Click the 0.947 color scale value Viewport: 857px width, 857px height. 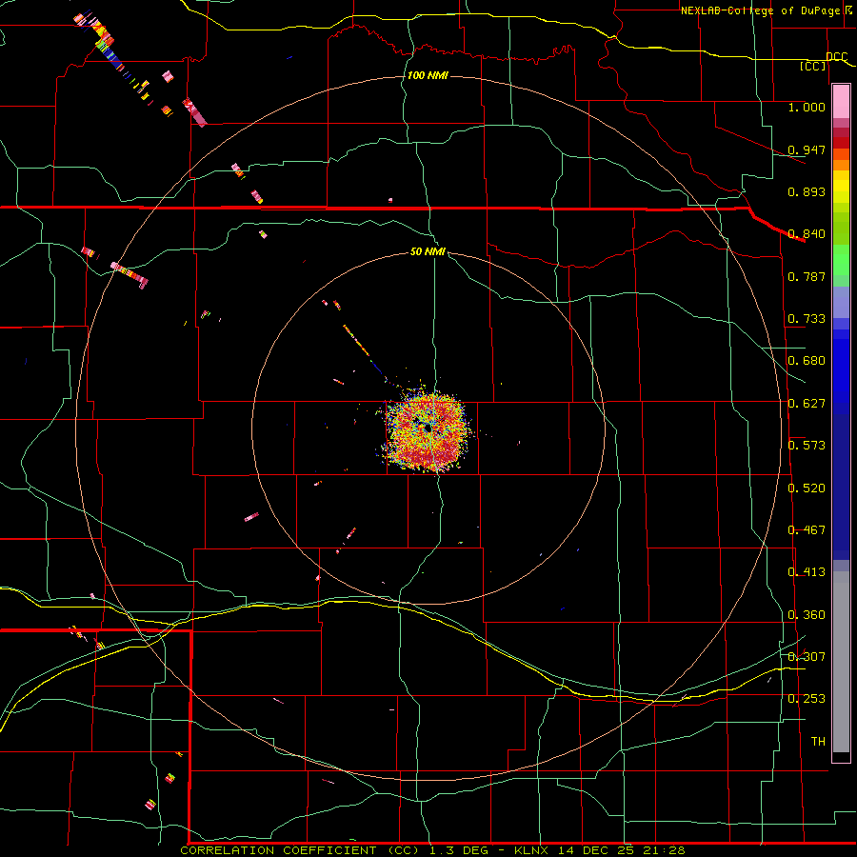coord(807,149)
